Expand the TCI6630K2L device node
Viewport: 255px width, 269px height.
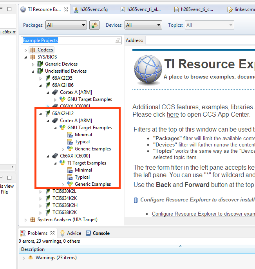(41, 192)
